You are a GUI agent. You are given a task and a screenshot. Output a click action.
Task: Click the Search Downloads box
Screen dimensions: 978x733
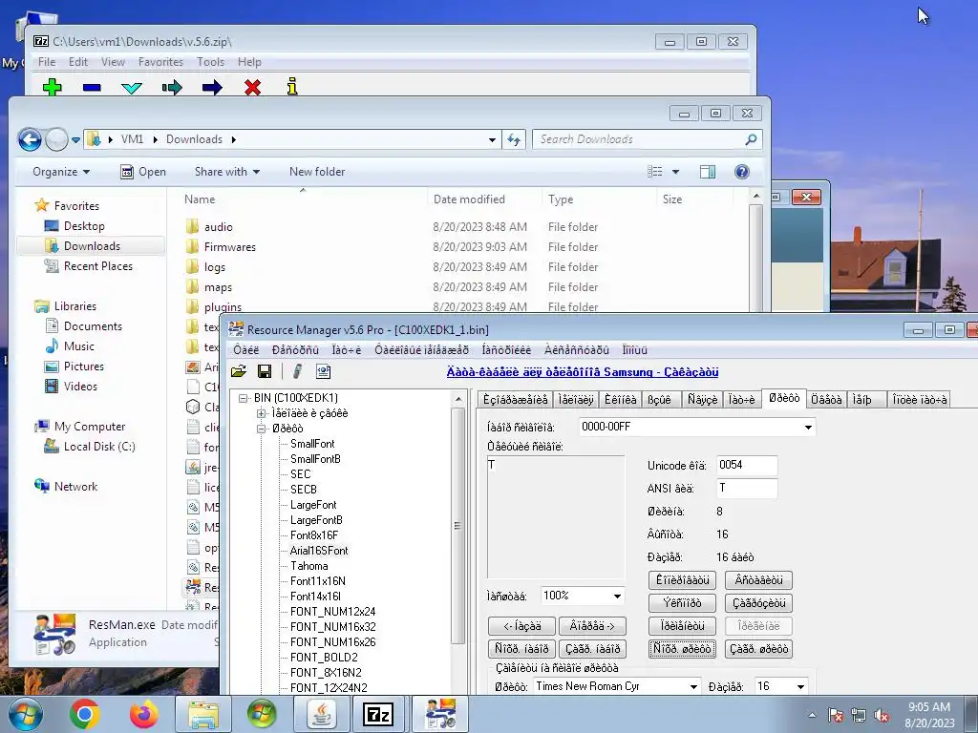[x=647, y=139]
